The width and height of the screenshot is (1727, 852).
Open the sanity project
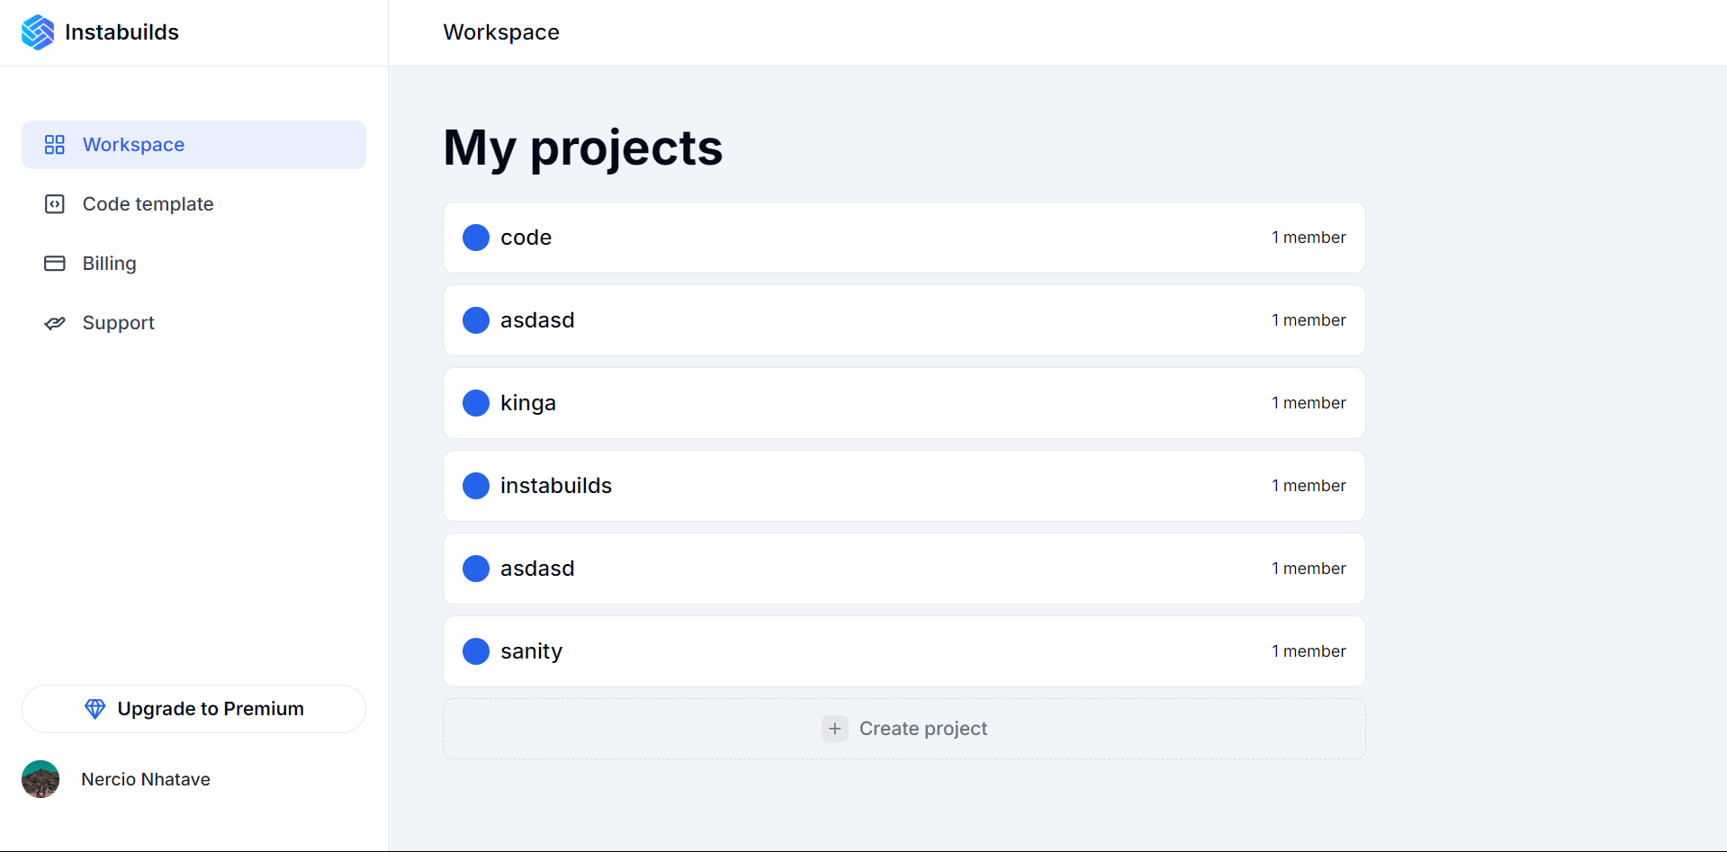click(904, 651)
